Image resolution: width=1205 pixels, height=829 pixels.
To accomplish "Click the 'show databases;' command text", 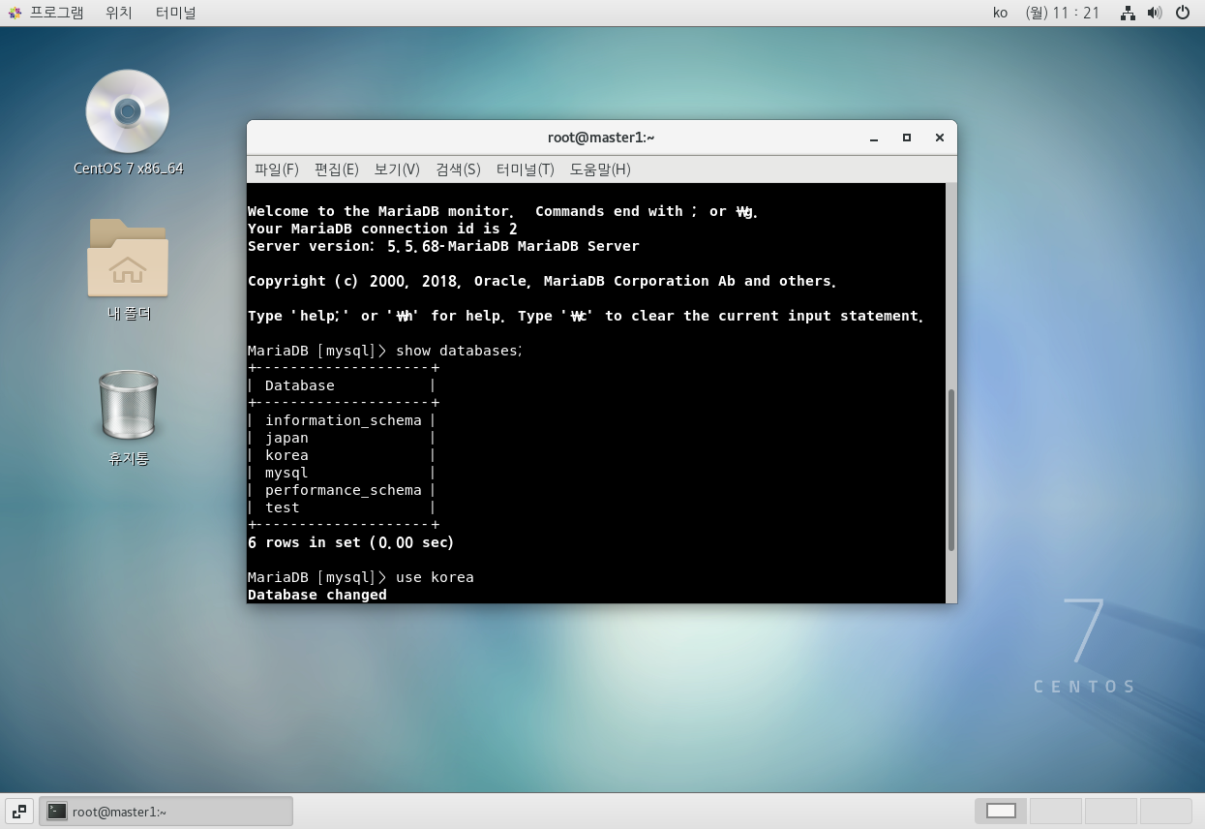I will [459, 351].
